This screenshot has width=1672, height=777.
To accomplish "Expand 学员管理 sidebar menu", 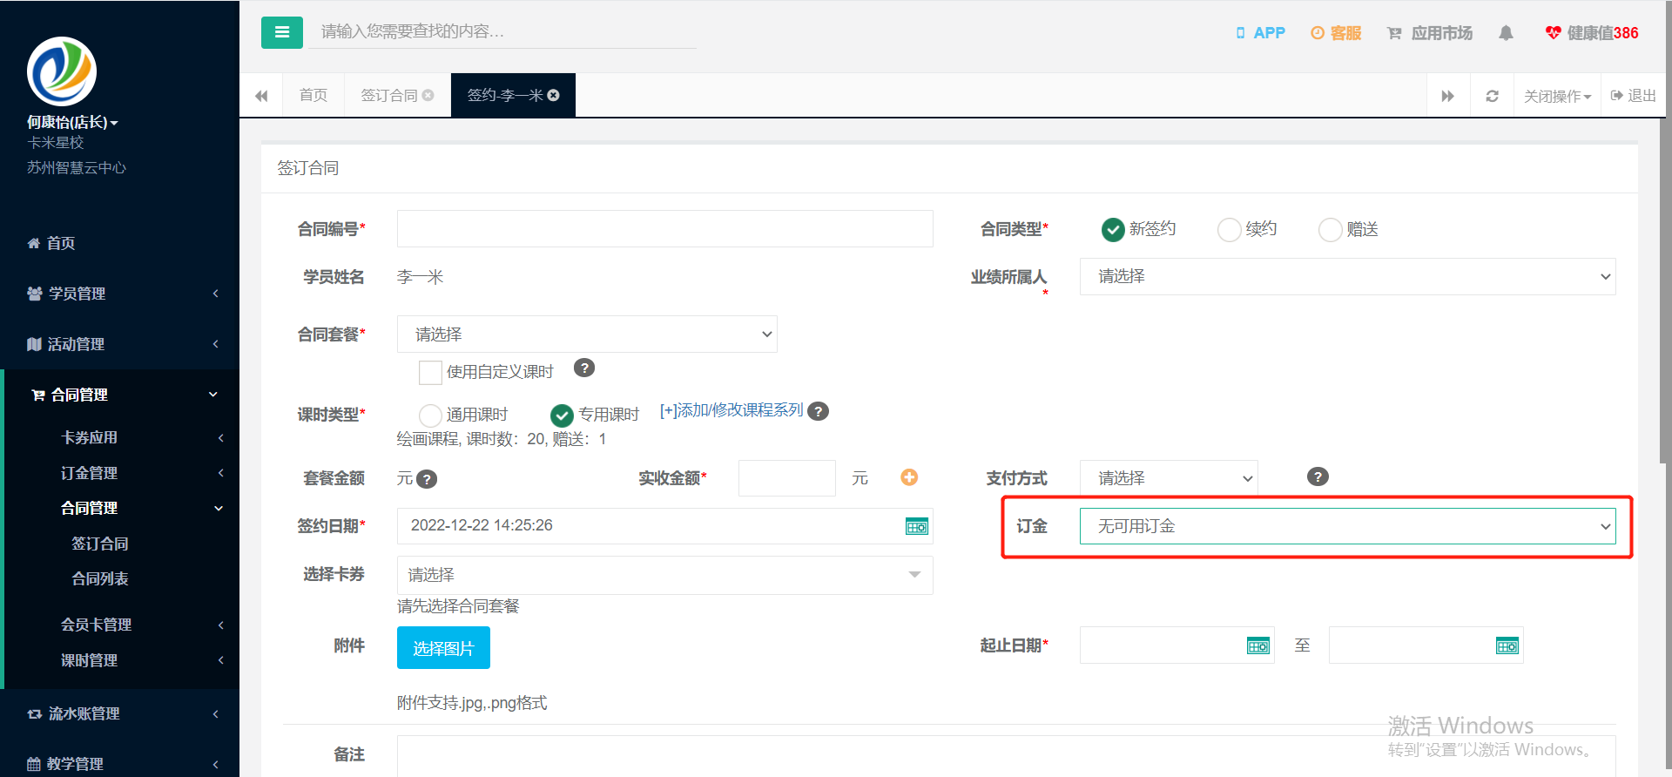I will [119, 294].
